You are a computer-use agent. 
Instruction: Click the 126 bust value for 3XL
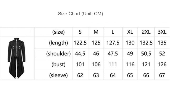(162, 65)
